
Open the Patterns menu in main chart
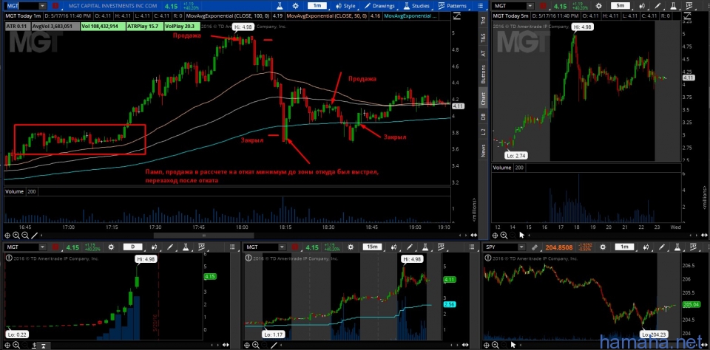[453, 6]
